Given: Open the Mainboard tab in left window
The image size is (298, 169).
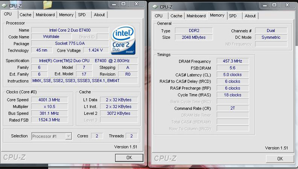Looking at the screenshot, I should tap(45, 15).
